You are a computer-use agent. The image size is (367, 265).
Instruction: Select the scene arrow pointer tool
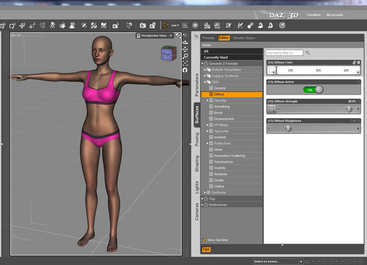point(128,25)
